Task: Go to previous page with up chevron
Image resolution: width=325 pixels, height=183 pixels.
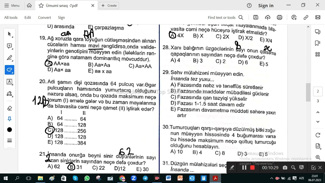Action: tap(318, 112)
